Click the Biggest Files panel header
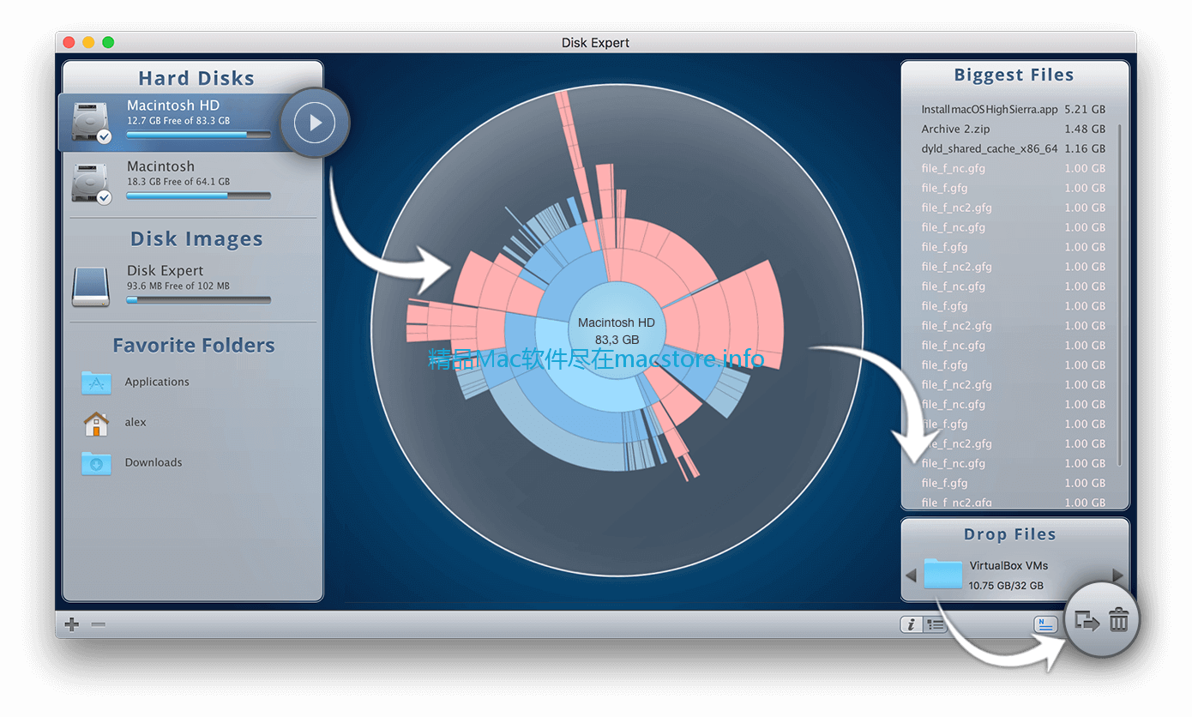Viewport: 1192px width, 717px height. coord(1014,75)
